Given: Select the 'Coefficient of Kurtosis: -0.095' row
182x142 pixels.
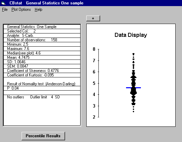Looking at the screenshot, I should click(x=42, y=75).
